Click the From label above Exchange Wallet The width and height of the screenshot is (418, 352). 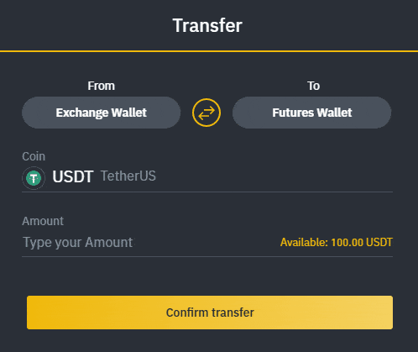(101, 86)
